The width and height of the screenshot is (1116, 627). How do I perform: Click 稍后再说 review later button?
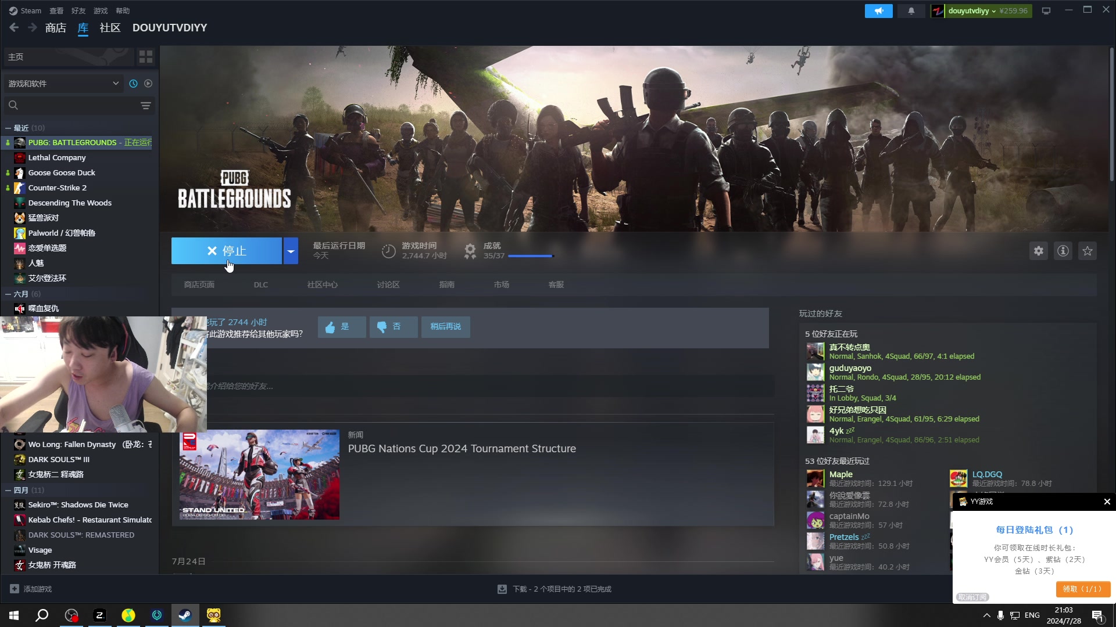[x=445, y=327]
